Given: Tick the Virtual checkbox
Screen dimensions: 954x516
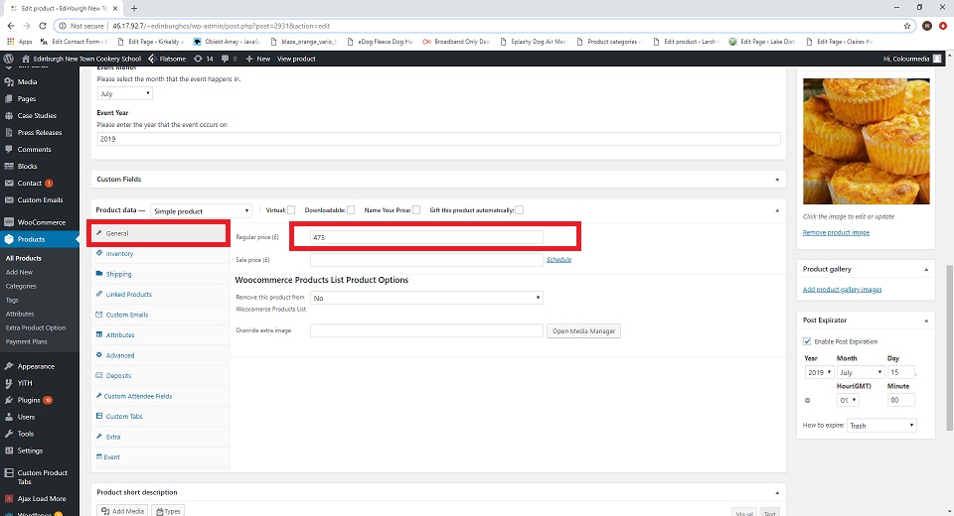Looking at the screenshot, I should (x=290, y=210).
